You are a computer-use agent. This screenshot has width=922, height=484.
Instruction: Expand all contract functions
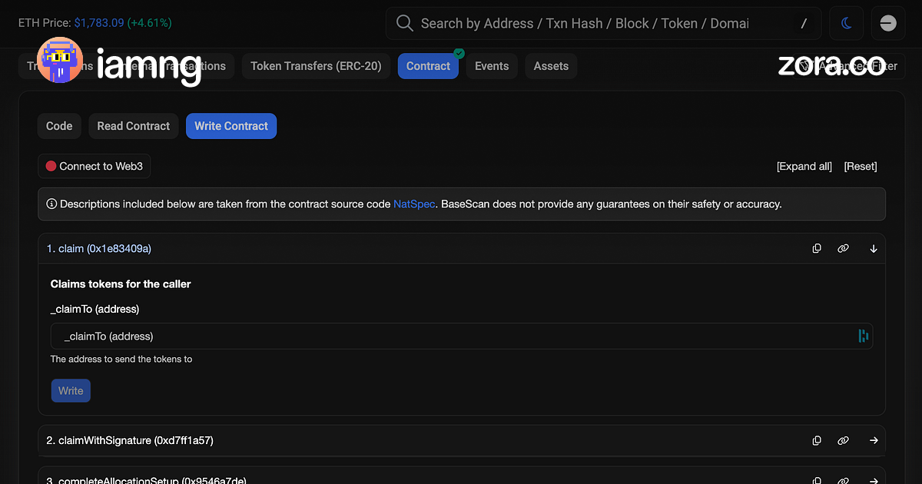coord(804,166)
